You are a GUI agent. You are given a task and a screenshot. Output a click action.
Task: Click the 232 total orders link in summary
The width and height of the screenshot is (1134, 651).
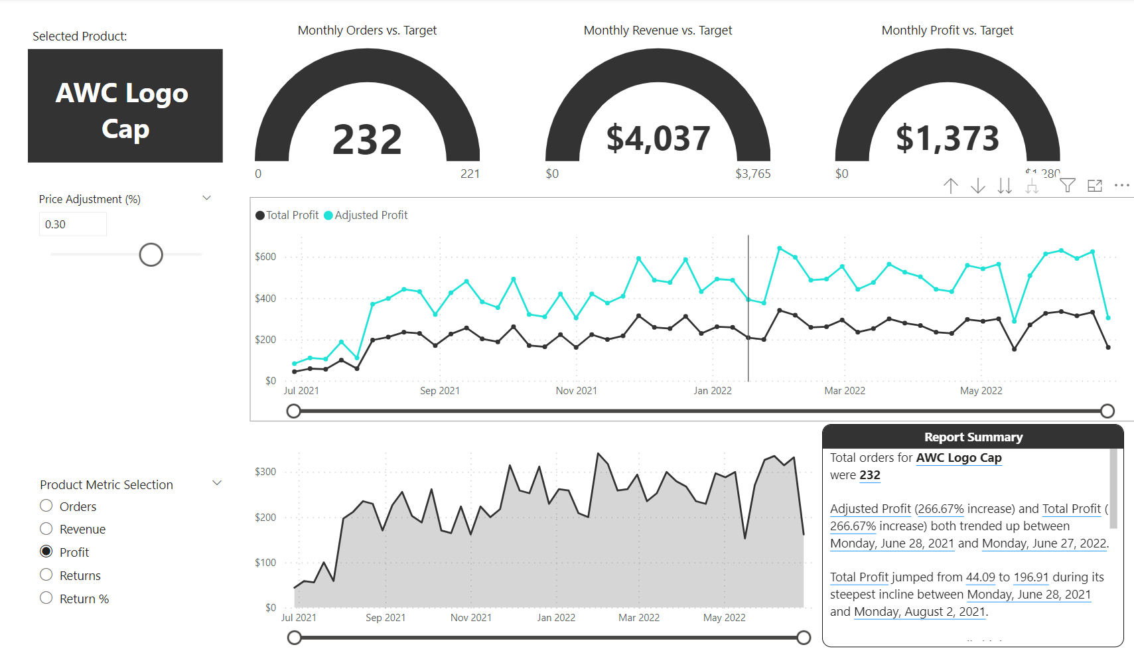870,475
